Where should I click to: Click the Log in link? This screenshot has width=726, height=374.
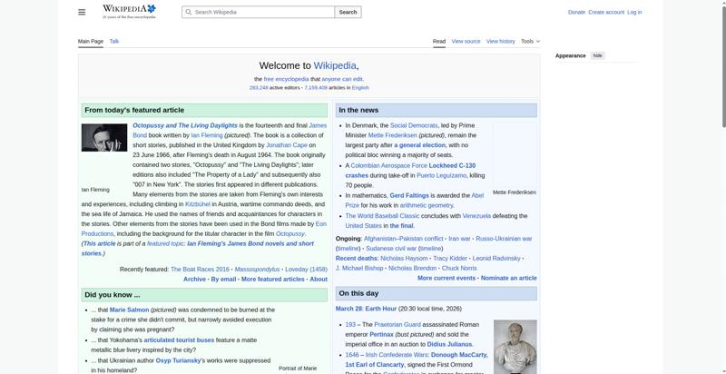click(634, 12)
